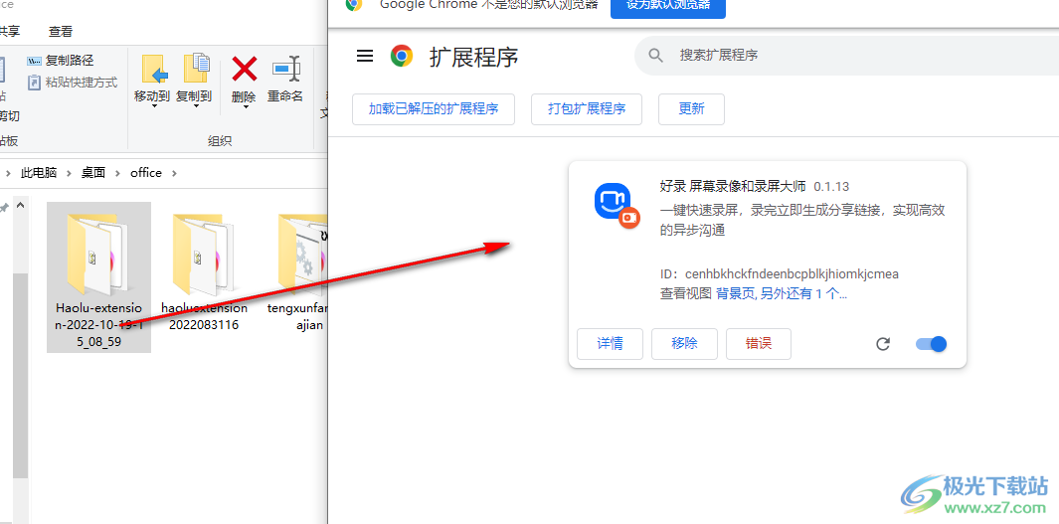The image size is (1059, 524).
Task: Click office in the address breadcrumb
Action: (146, 173)
